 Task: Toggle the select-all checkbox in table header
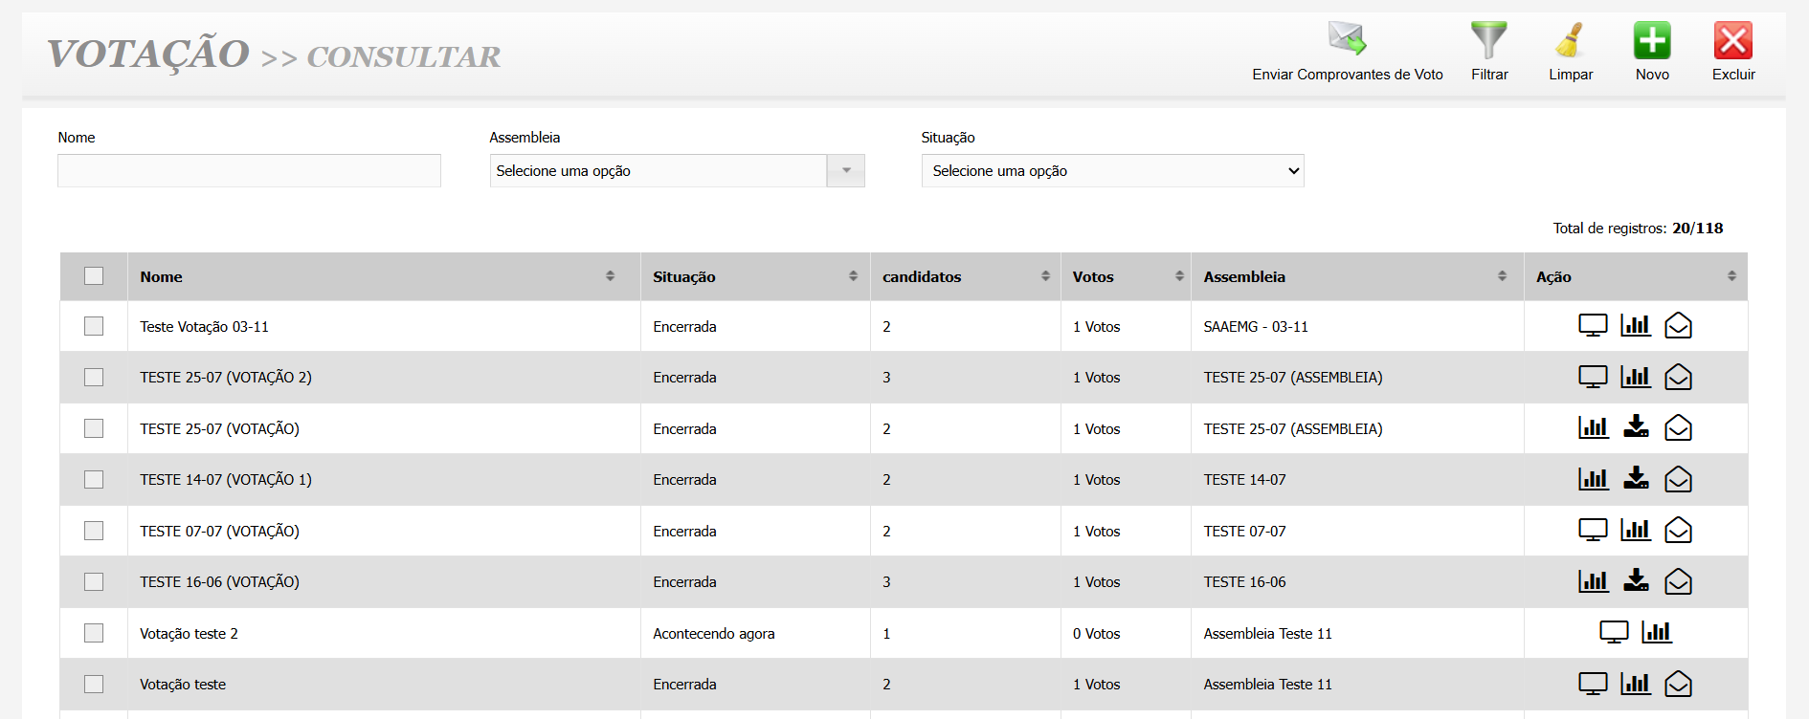(94, 276)
